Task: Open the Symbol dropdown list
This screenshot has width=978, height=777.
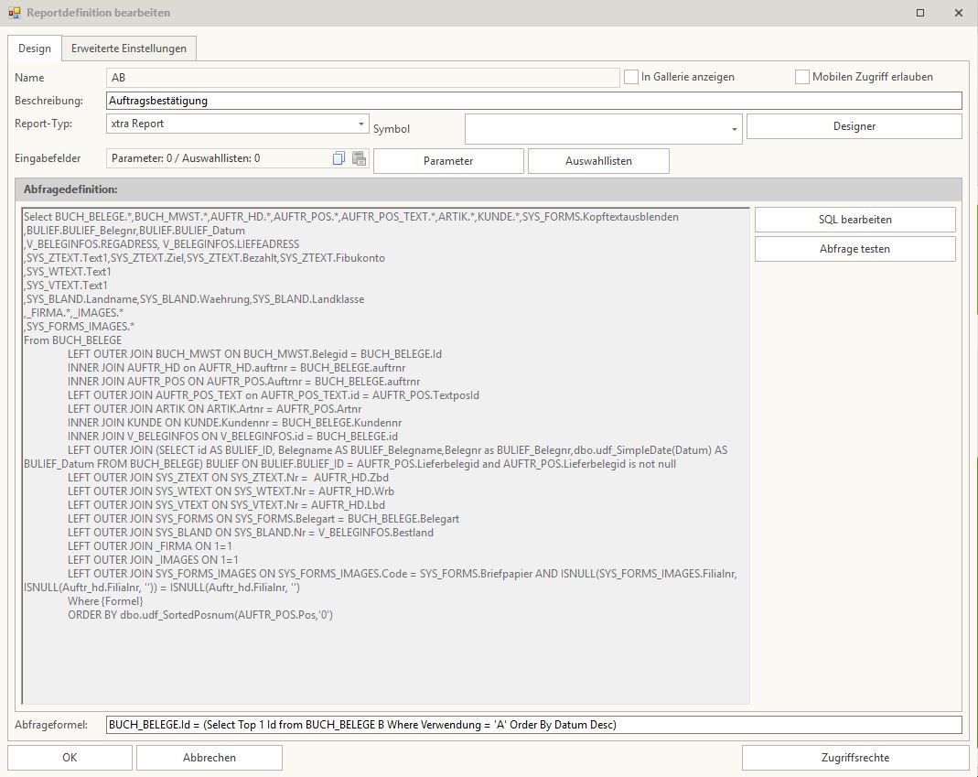Action: tap(734, 130)
